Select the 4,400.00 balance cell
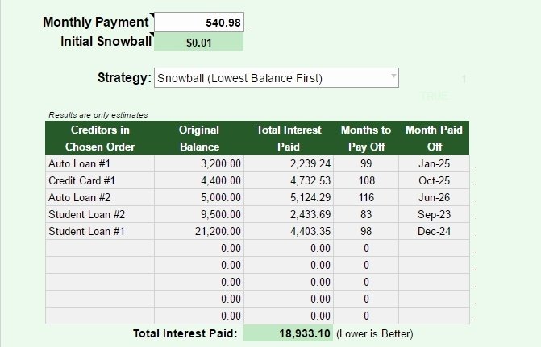The height and width of the screenshot is (347, 541). tap(199, 180)
